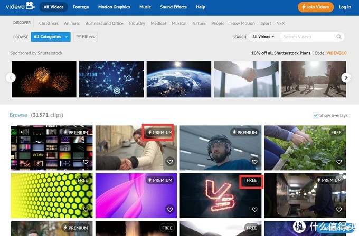Go to the Sound Effects tab

click(173, 7)
